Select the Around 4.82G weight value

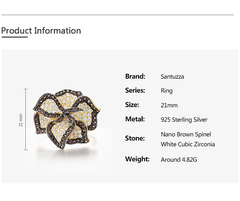(x=179, y=160)
